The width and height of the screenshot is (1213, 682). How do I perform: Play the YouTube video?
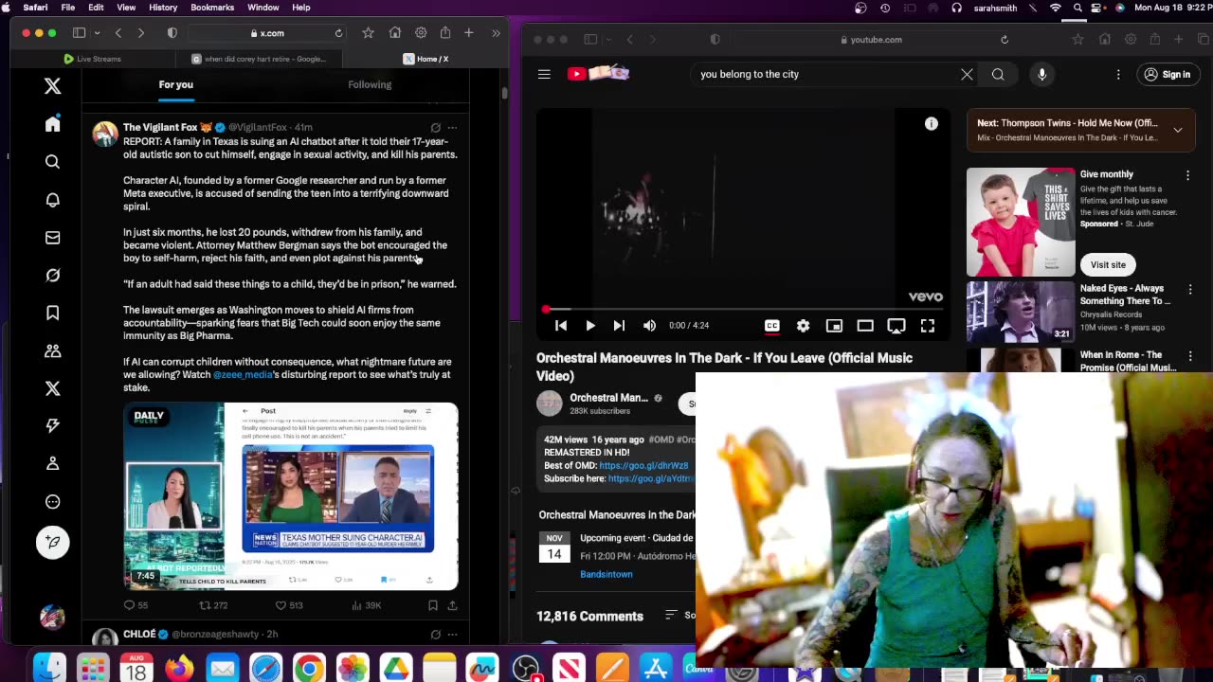click(589, 326)
